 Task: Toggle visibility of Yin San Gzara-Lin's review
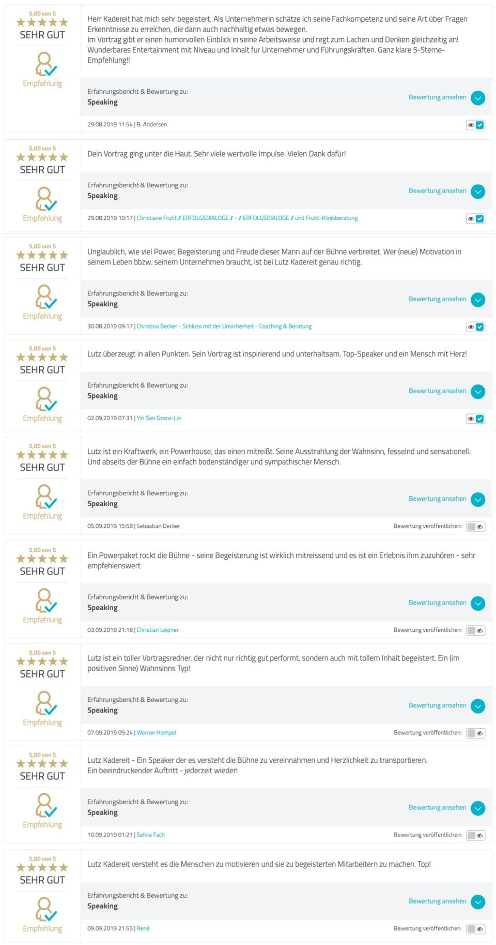[475, 419]
